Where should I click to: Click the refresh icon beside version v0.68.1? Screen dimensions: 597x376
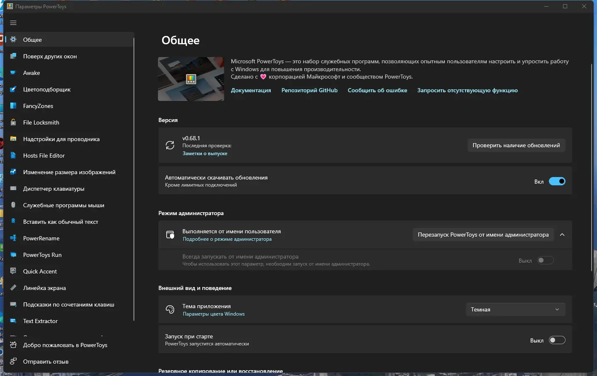coord(170,145)
